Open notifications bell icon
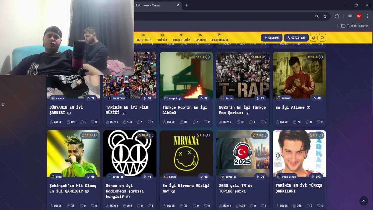 click(x=314, y=38)
